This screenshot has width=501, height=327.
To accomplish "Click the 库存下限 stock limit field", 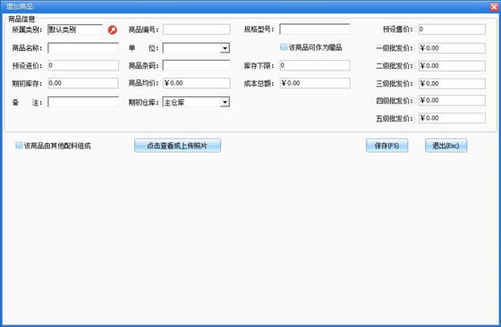I will tap(315, 65).
